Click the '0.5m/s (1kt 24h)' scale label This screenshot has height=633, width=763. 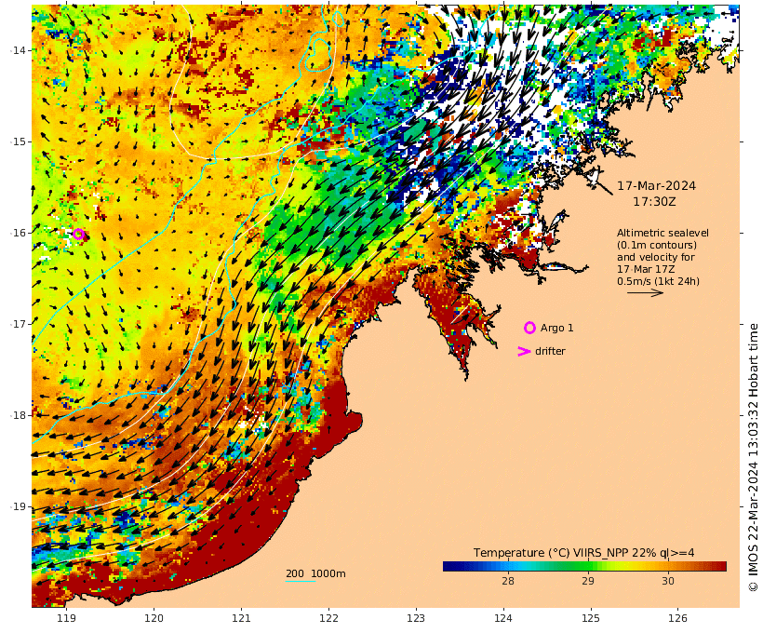(659, 281)
